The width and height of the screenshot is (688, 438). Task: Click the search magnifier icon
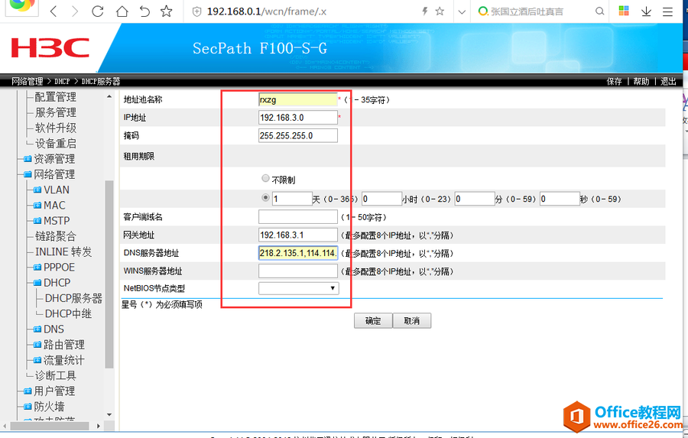point(599,11)
